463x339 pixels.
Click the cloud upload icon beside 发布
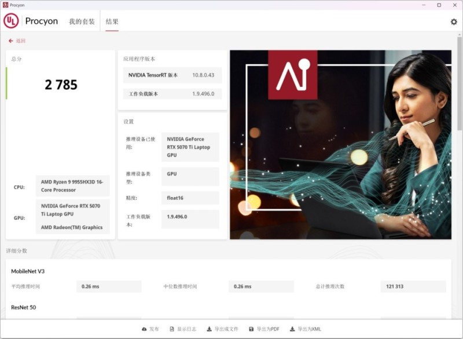[x=143, y=328]
